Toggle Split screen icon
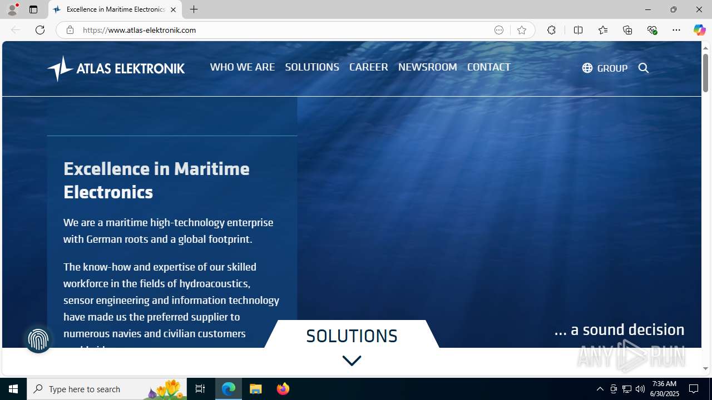 pos(578,30)
